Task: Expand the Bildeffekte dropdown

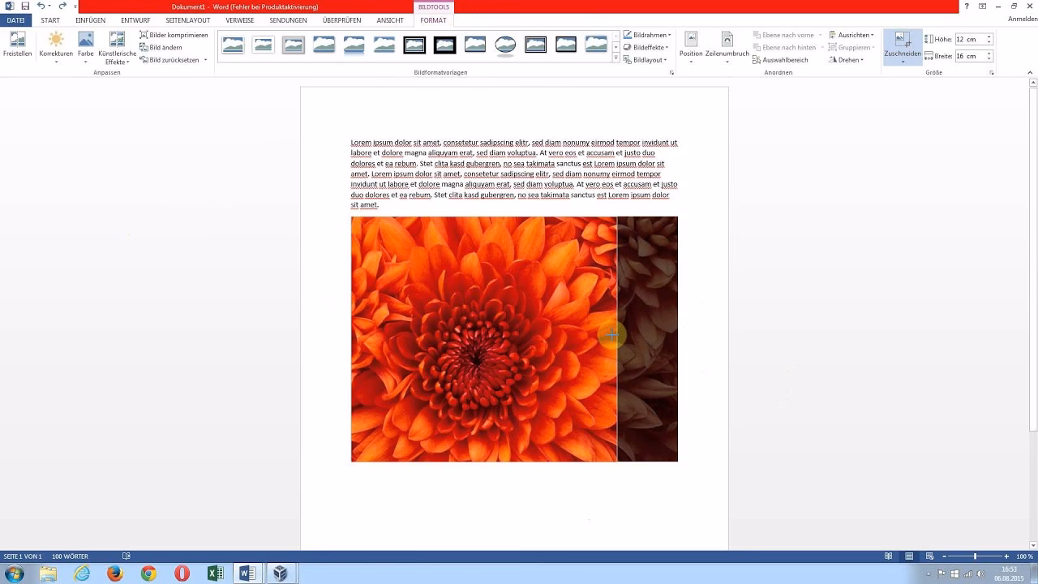Action: coord(647,47)
